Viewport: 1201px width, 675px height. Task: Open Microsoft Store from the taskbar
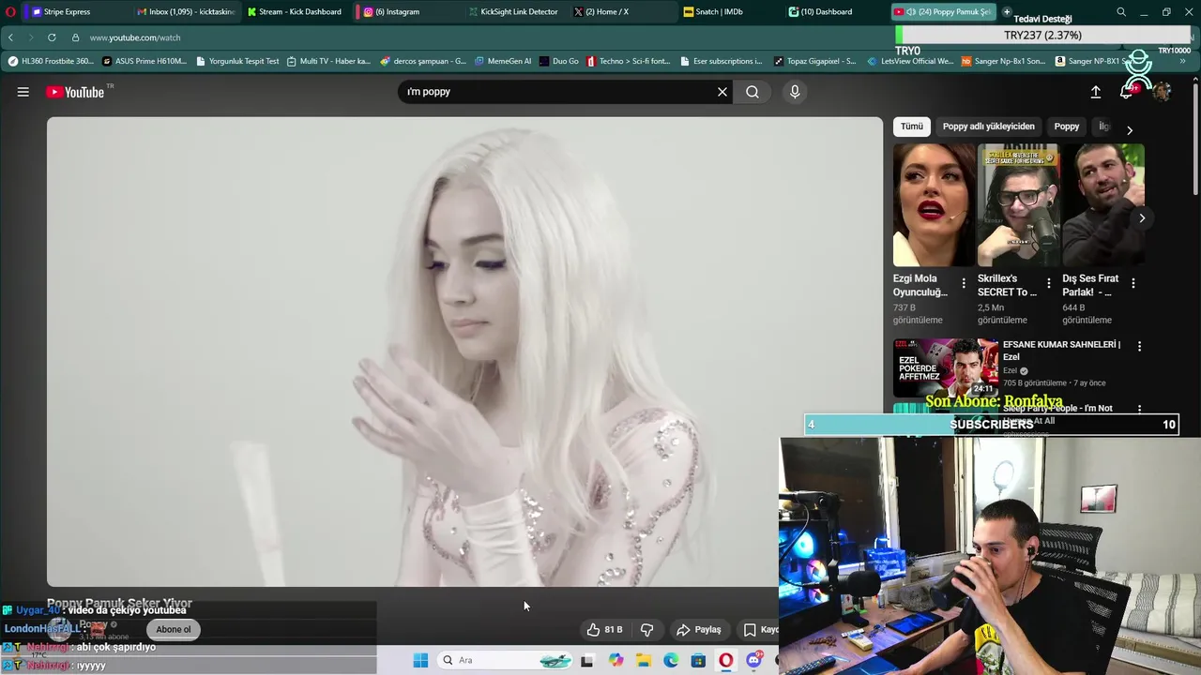point(698,660)
